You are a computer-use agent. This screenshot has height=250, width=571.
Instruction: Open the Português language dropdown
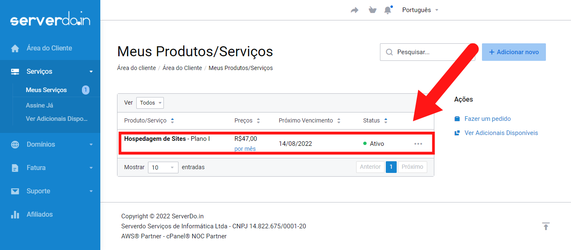click(x=420, y=10)
